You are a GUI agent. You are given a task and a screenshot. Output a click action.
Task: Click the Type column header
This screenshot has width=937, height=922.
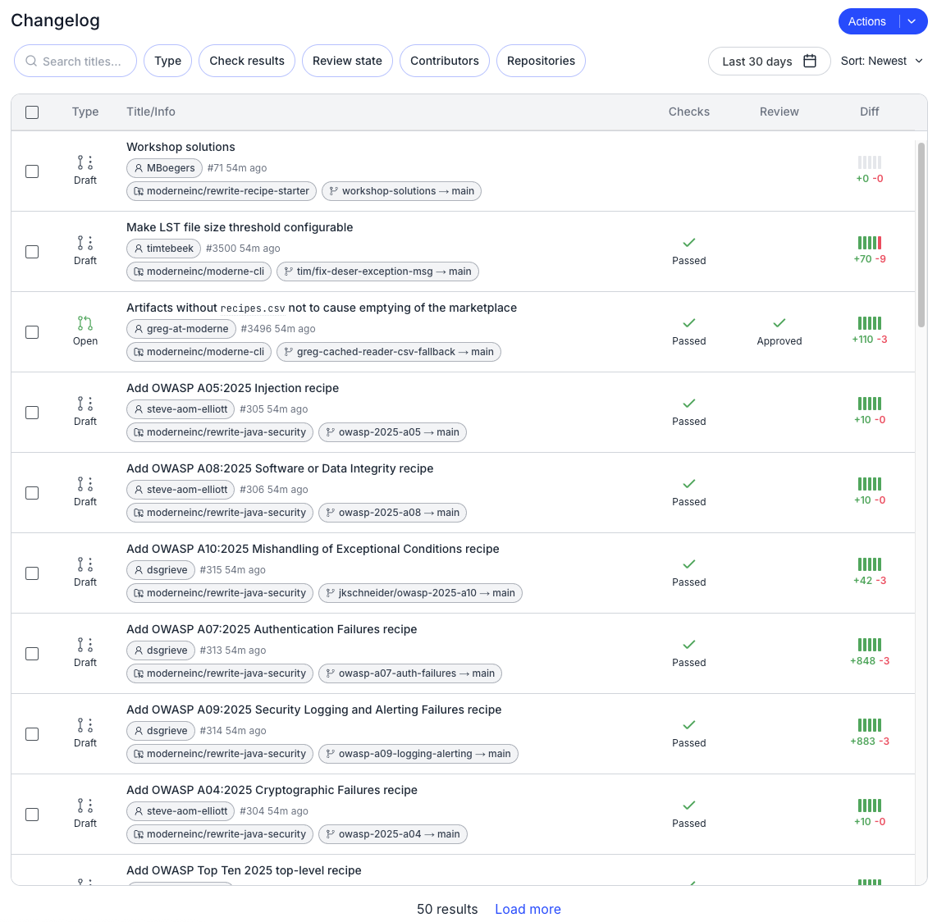point(85,112)
